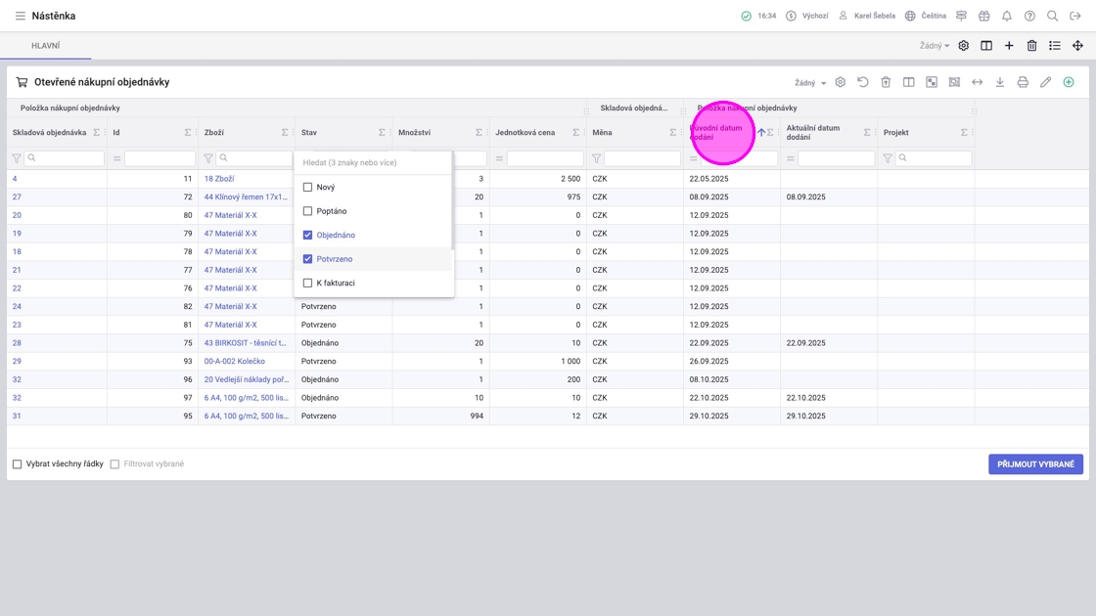The image size is (1096, 616).
Task: Click the pencil edit icon in the panel
Action: click(1045, 82)
